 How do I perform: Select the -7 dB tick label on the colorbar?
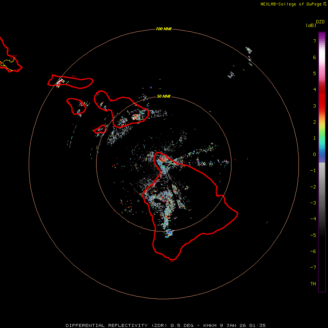313,268
